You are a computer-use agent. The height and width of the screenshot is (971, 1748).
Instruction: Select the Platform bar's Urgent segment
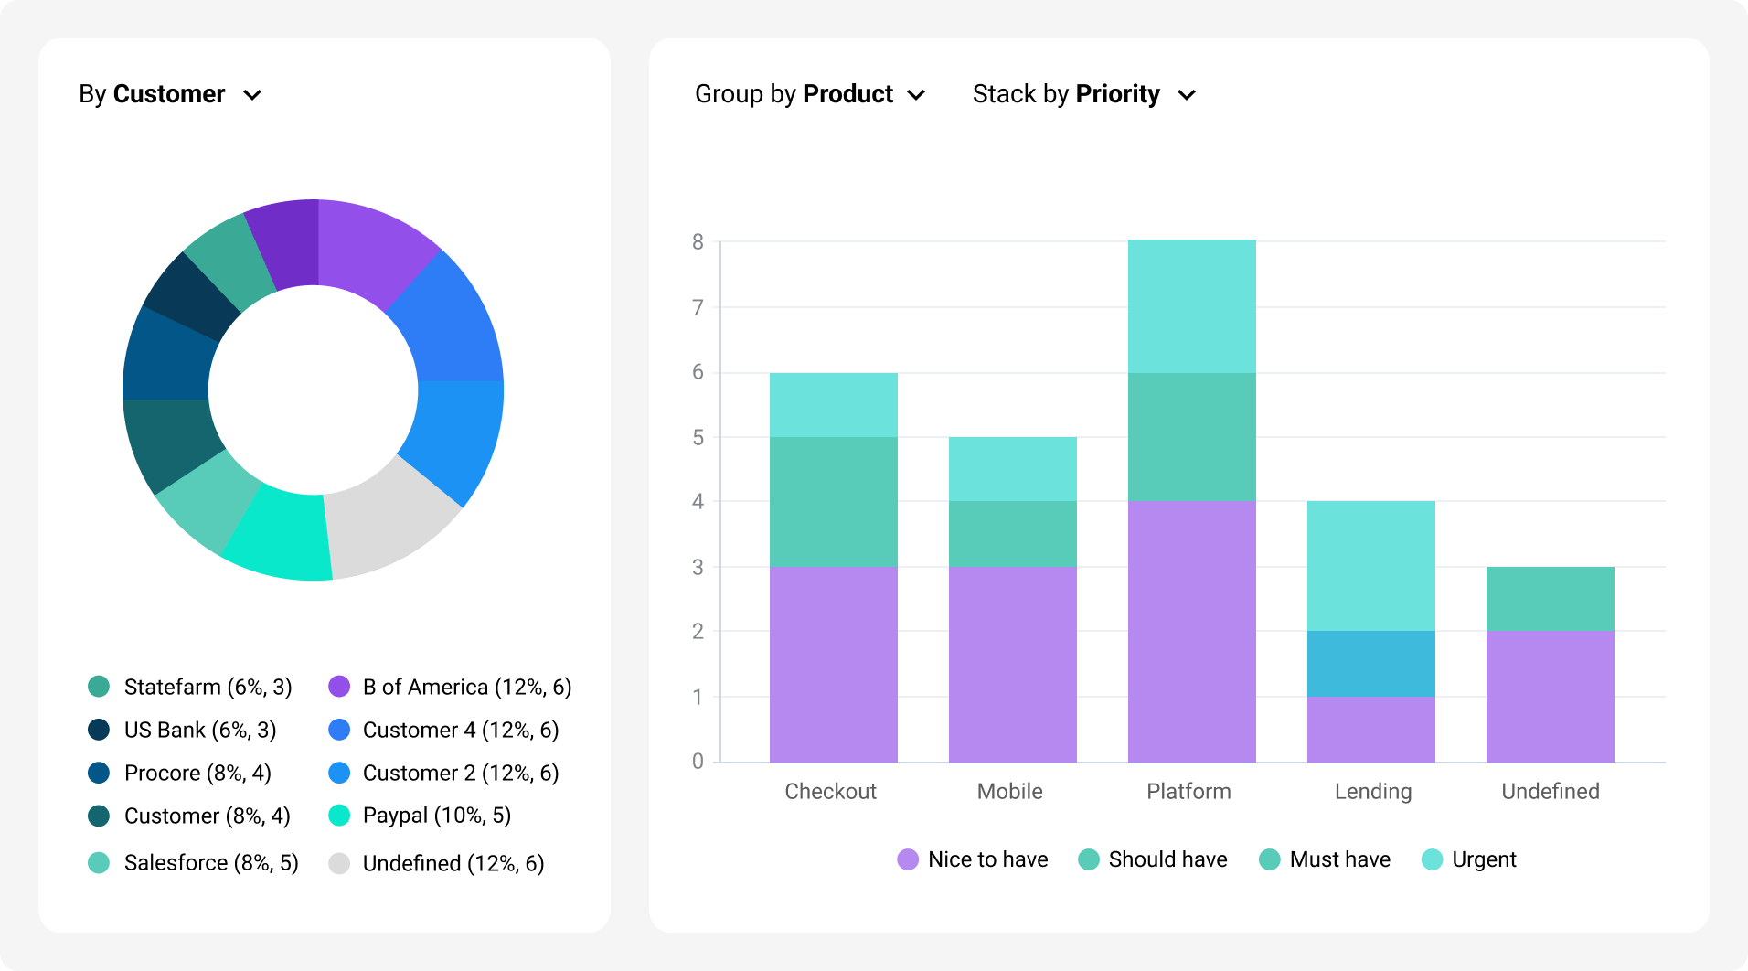coord(1191,306)
